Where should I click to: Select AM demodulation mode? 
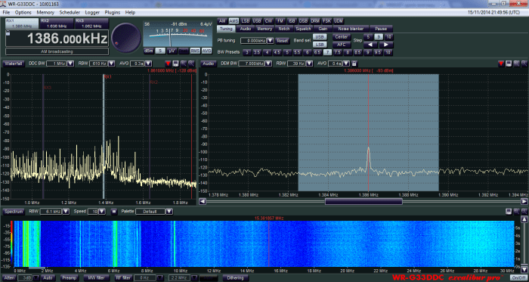(222, 20)
